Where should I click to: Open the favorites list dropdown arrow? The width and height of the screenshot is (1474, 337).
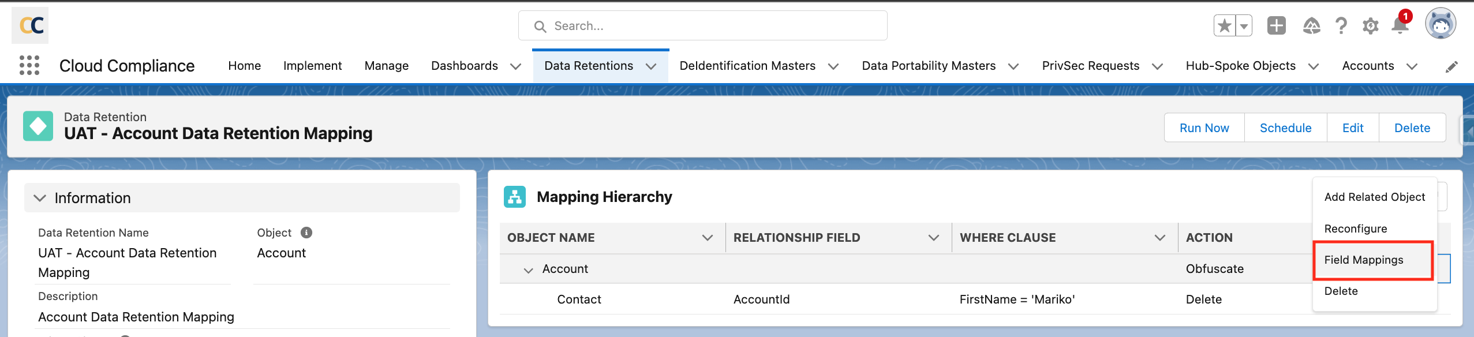1244,26
